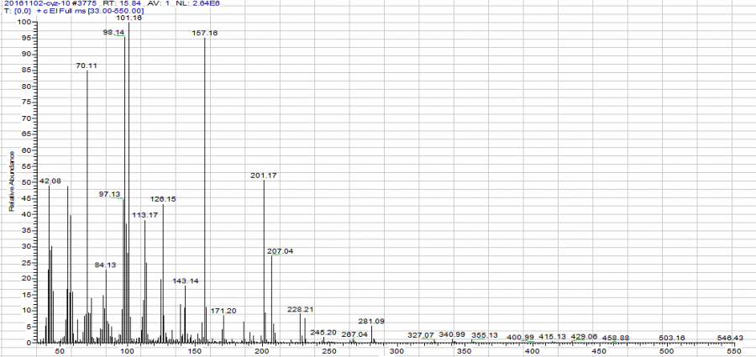Select the 143.14 peak label

tap(186, 281)
